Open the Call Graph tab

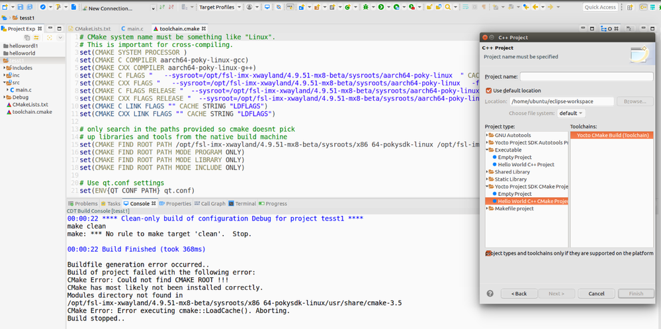click(x=210, y=203)
